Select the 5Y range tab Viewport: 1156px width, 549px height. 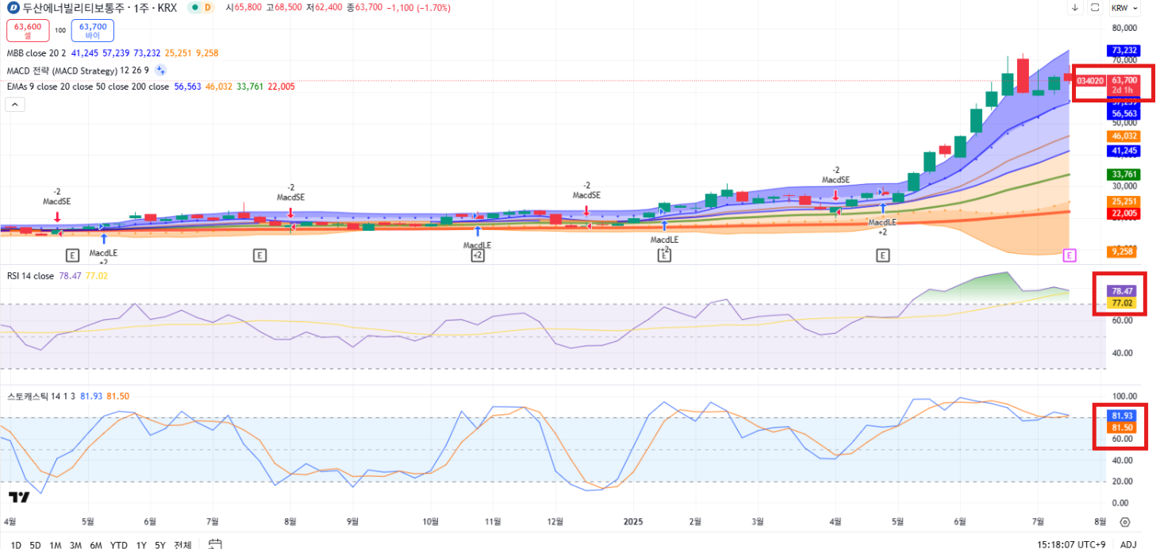(160, 545)
